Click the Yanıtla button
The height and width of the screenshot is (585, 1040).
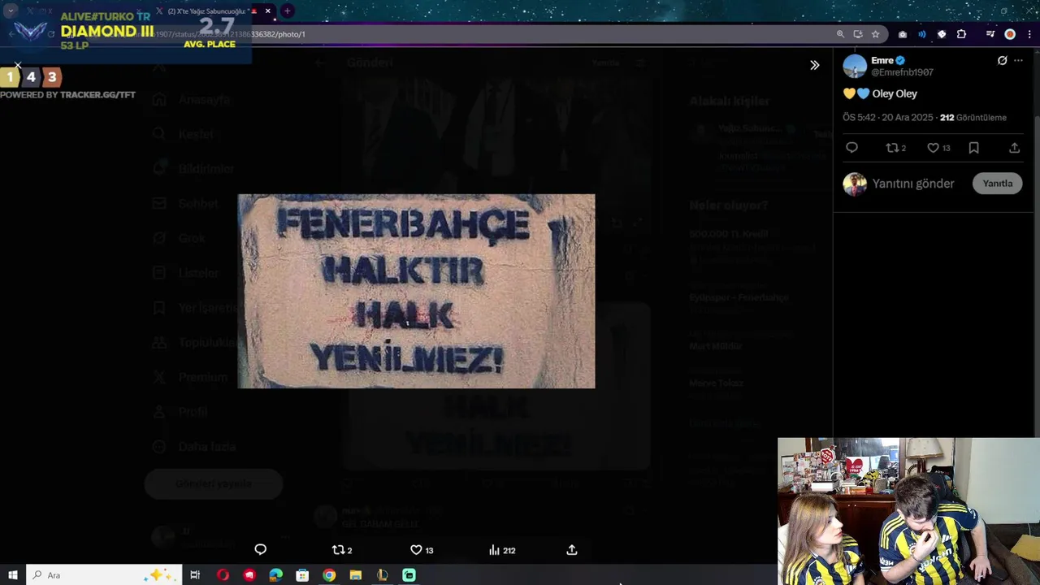coord(997,184)
